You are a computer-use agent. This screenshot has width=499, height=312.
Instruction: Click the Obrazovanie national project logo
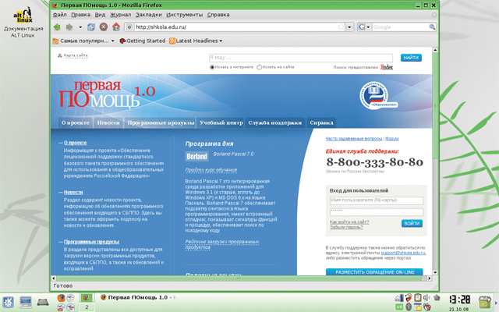(x=378, y=96)
